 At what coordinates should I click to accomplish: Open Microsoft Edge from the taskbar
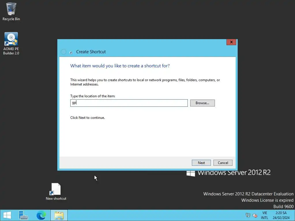[41, 215]
